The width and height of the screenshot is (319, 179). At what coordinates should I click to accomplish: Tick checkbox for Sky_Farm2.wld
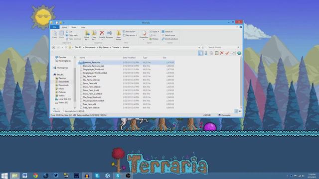point(81,76)
